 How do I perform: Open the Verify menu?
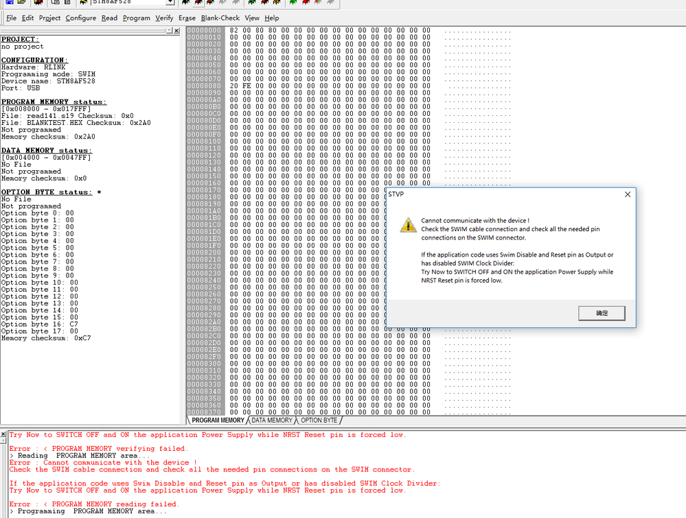(164, 18)
